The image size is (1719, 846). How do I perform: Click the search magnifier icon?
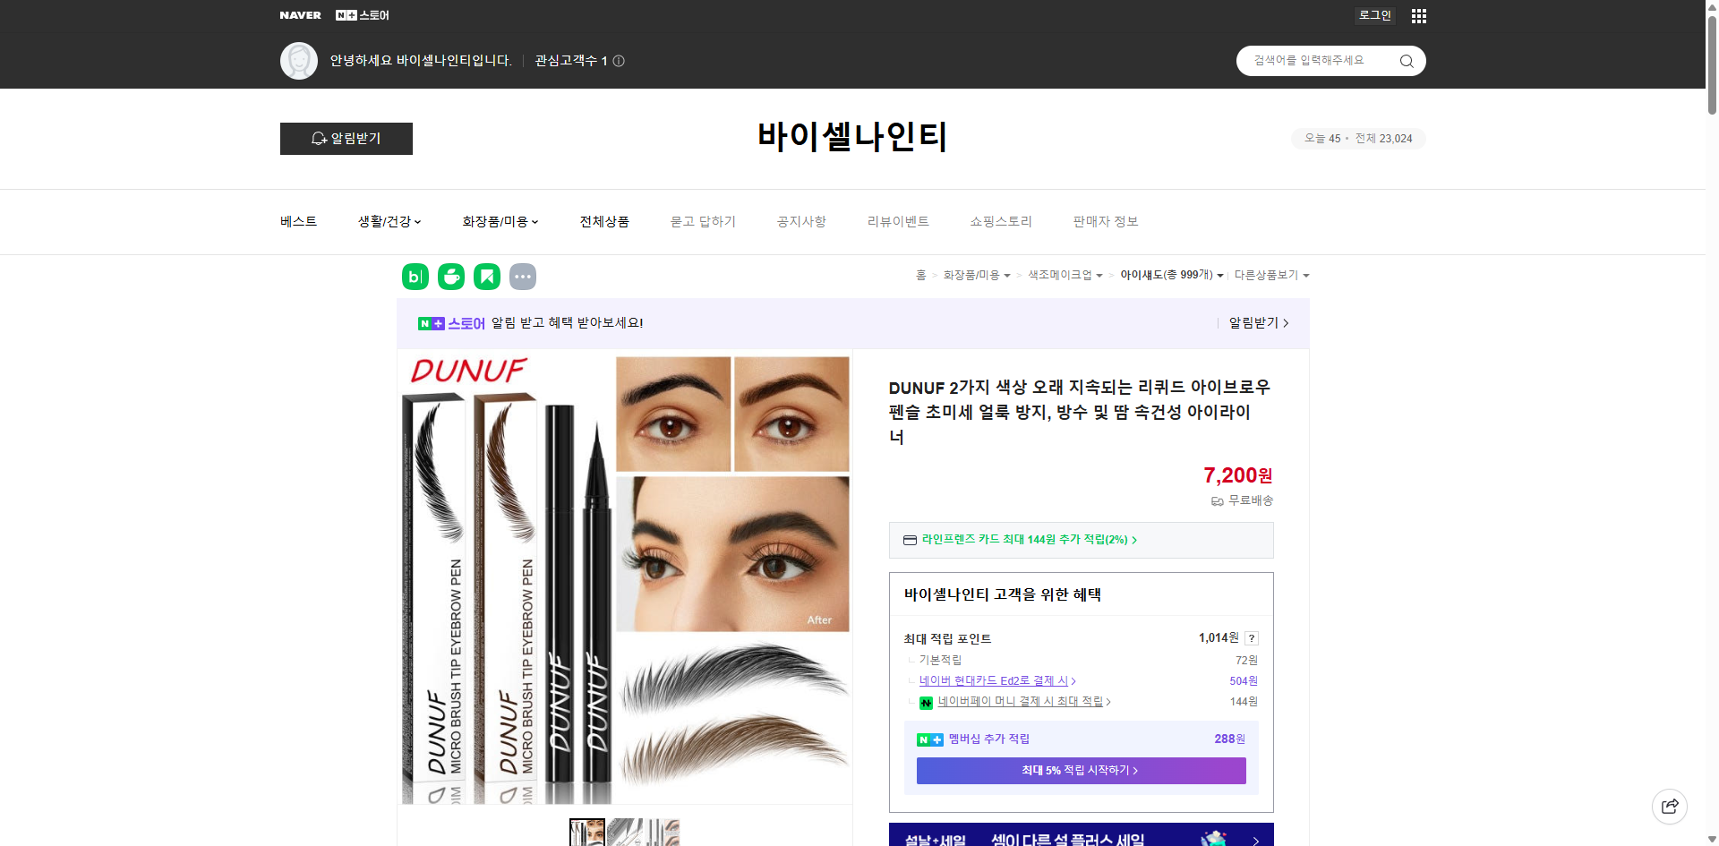coord(1406,60)
